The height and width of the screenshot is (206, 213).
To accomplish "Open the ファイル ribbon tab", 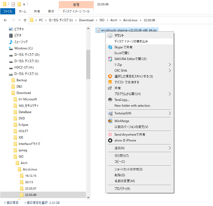I will pos(8,11).
